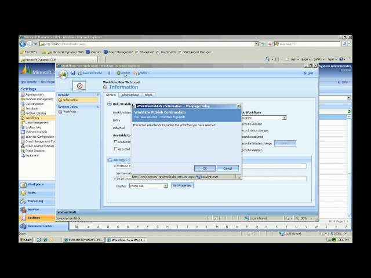Click the workflow window zoom 100% control

(304, 218)
